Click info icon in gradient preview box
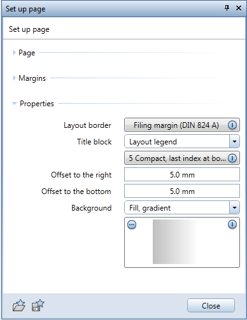 point(232,225)
